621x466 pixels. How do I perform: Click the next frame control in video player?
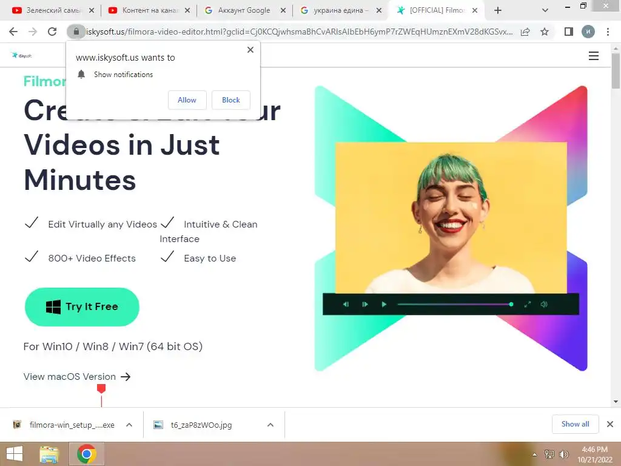pos(364,305)
